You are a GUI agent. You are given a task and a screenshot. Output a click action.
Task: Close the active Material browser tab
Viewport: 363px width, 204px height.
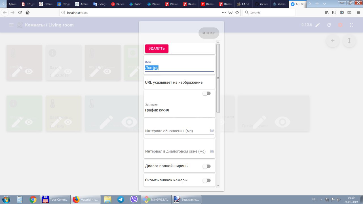click(x=302, y=4)
